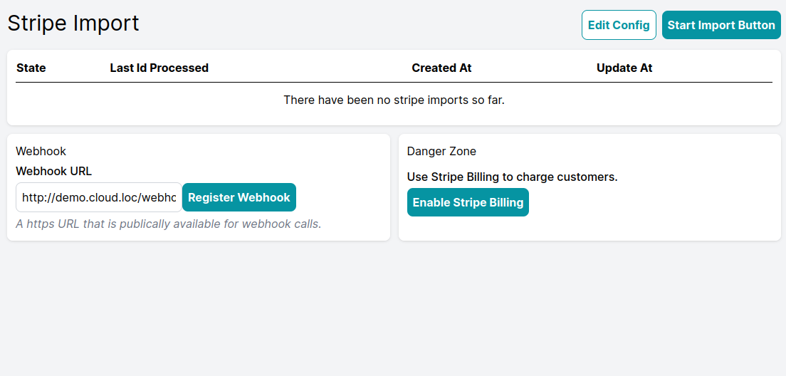
Task: Register the webhook with the teal button
Action: click(x=239, y=197)
